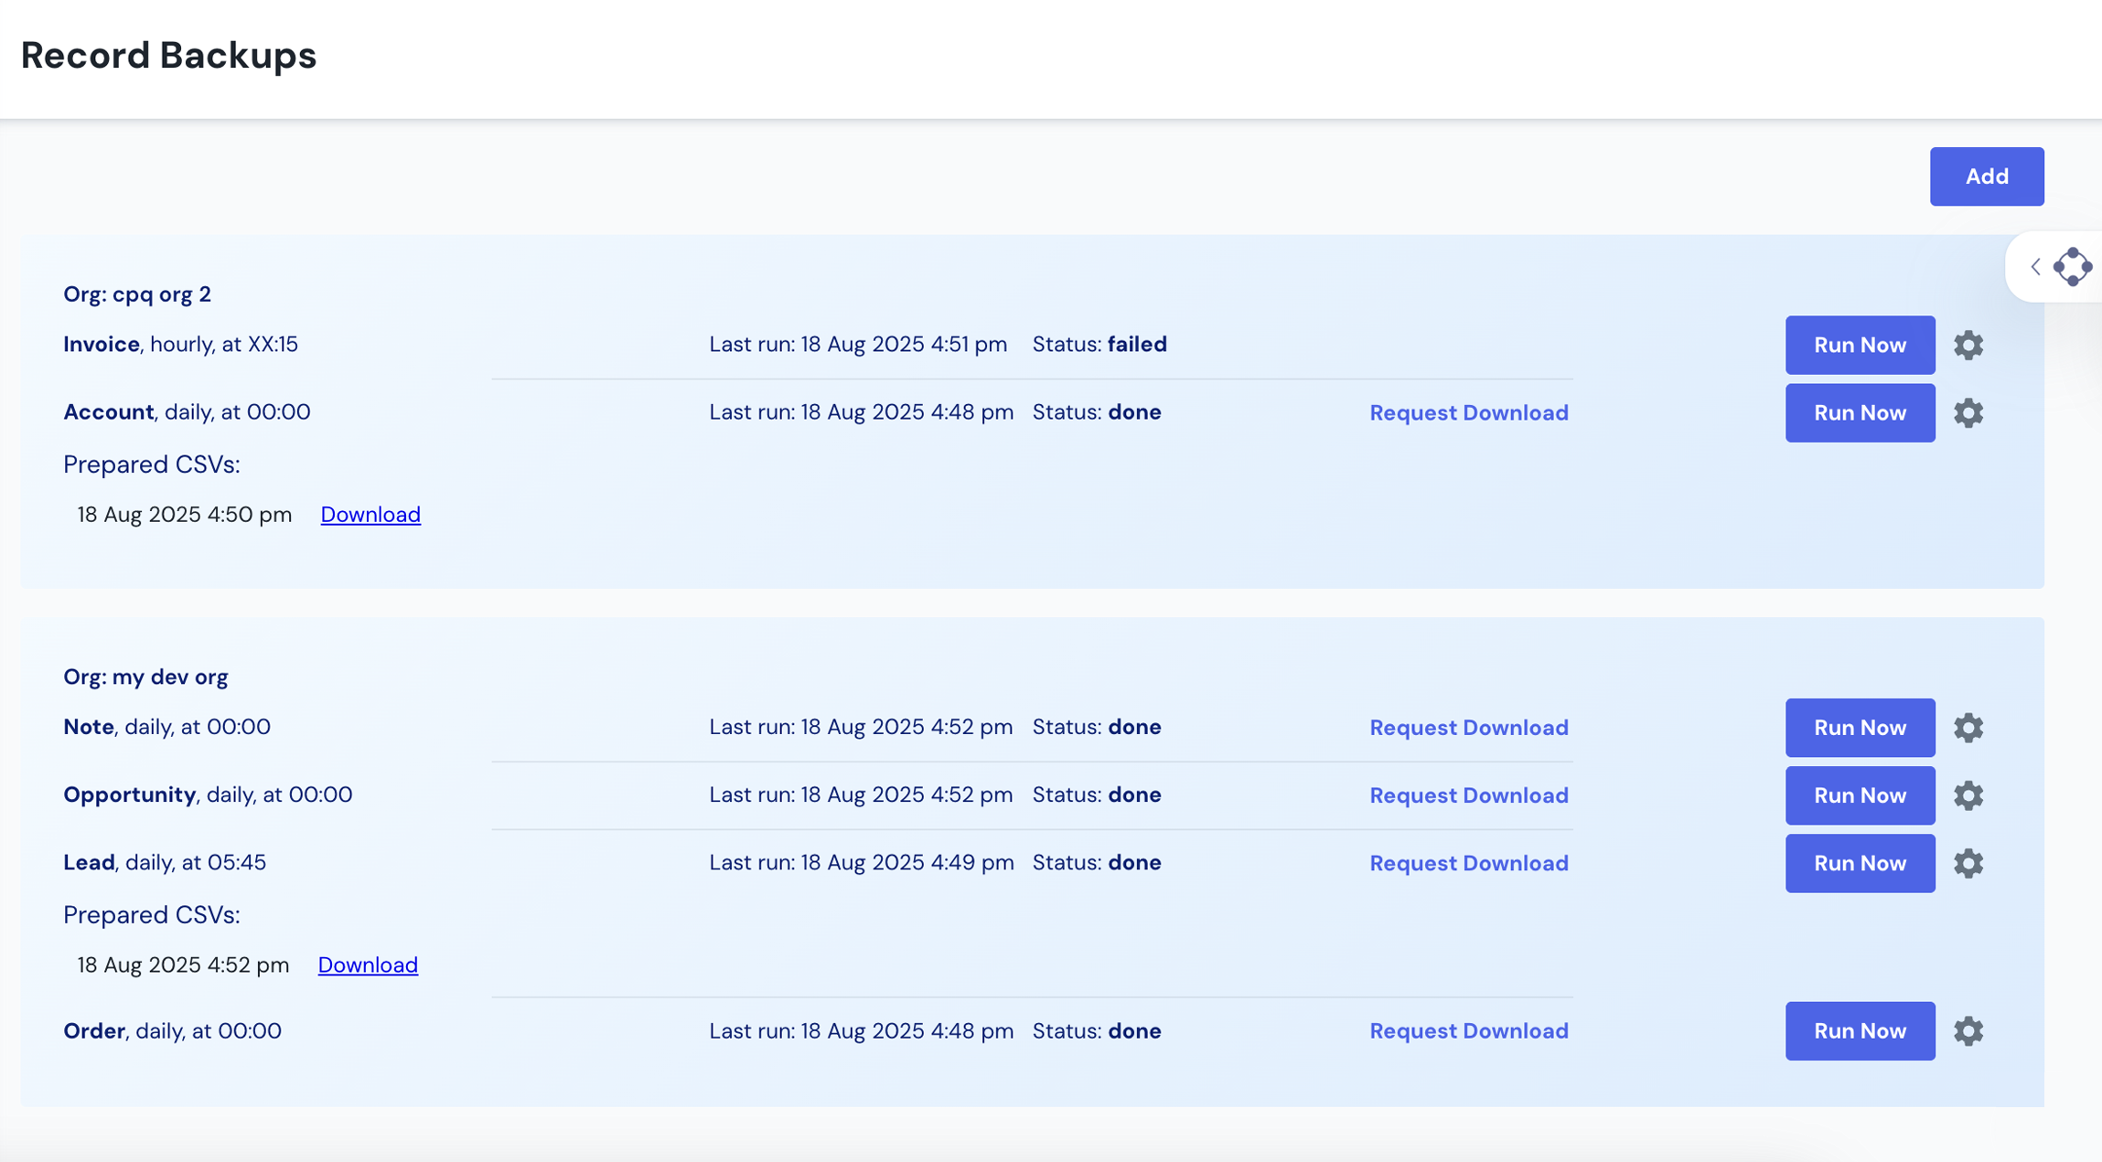Run the Lead backup now
Screen dimensions: 2102x1162
click(x=1860, y=862)
